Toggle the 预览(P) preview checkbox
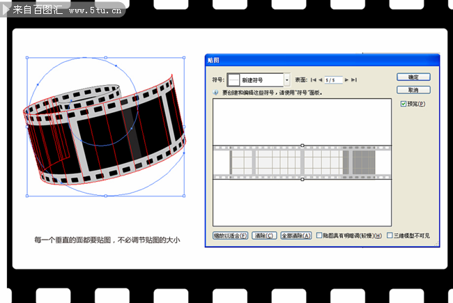Viewport: 453px width, 303px height. coord(404,104)
